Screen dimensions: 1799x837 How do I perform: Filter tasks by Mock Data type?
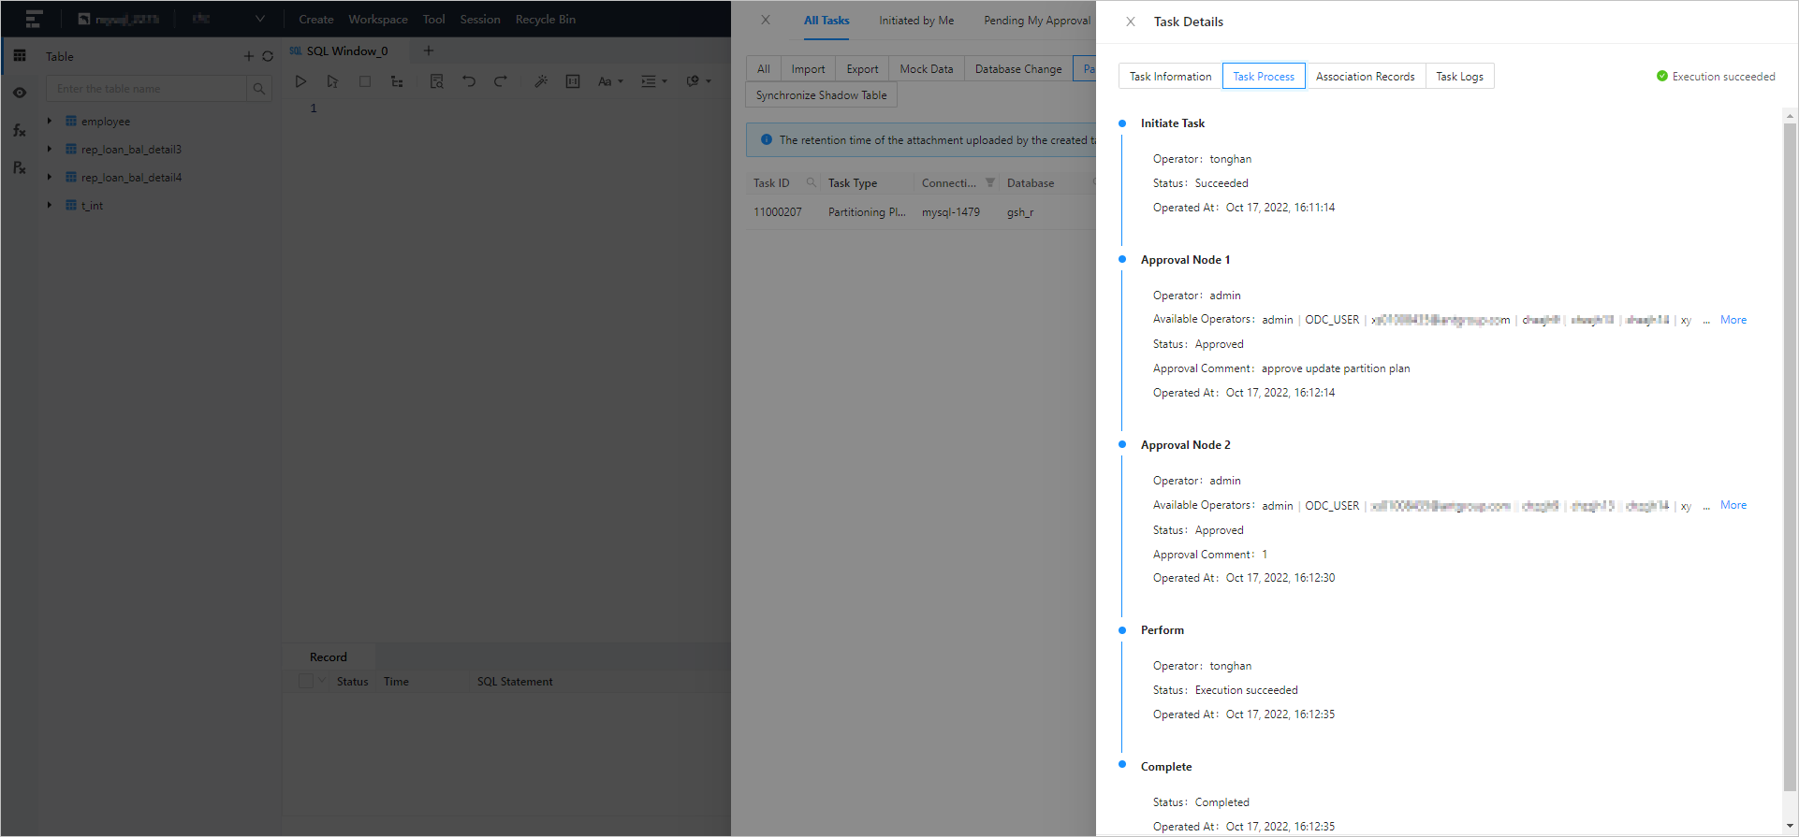[927, 69]
